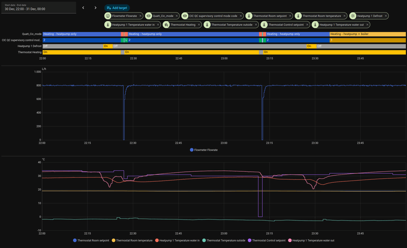Click the first Defrost 'On' segment
407x248 pixels.
coord(108,46)
